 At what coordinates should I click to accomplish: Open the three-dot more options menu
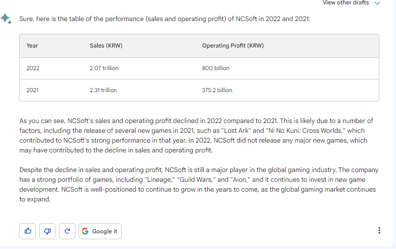click(x=379, y=230)
